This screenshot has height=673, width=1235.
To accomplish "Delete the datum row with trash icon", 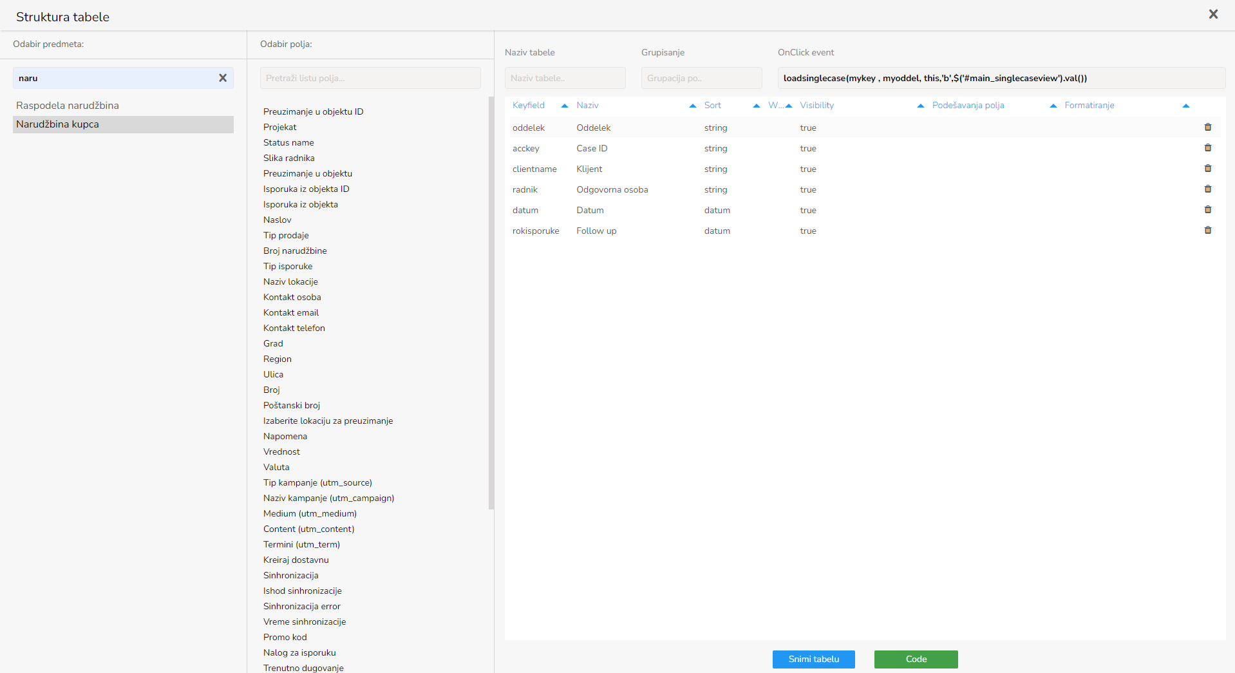I will tap(1208, 210).
